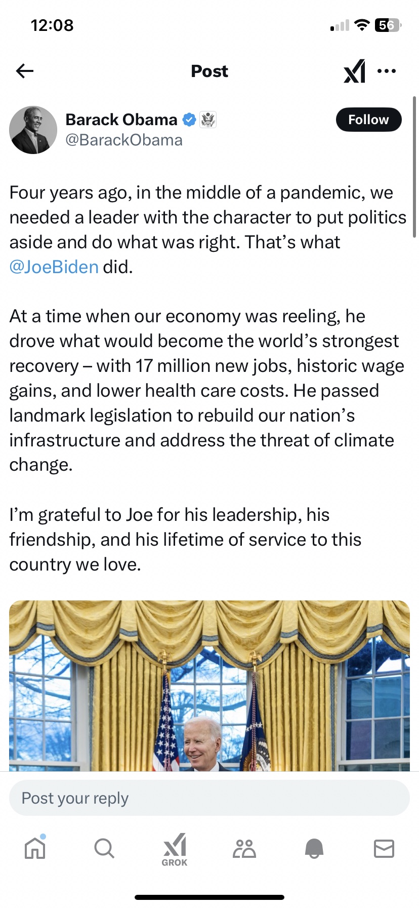Tap the Post your reply field
The height and width of the screenshot is (908, 419).
coord(209,798)
